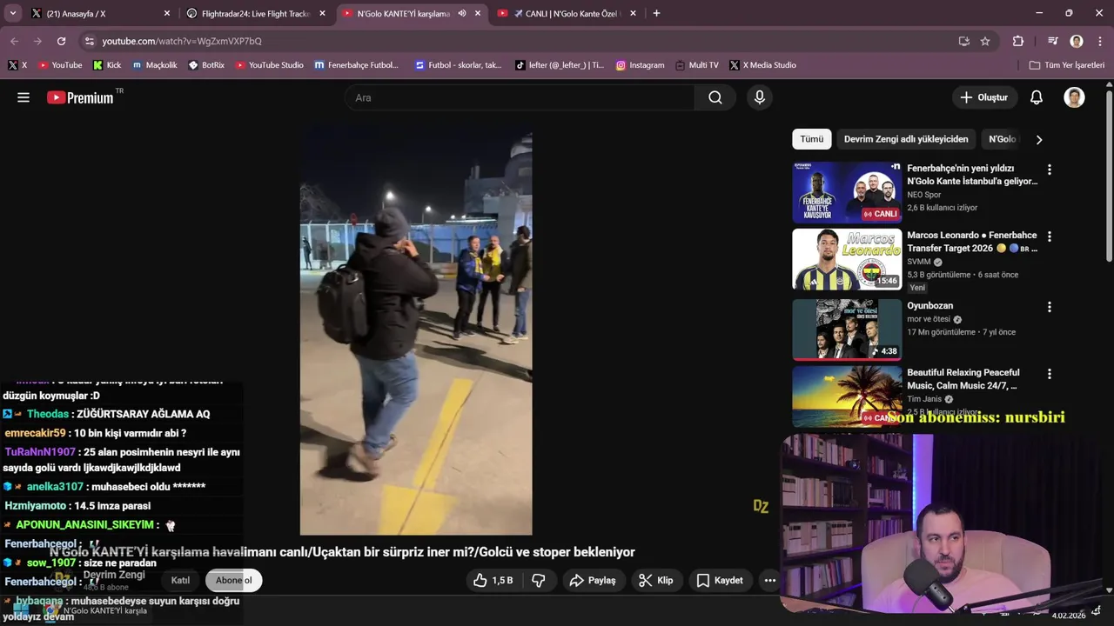View site information icon in address bar

coord(89,41)
